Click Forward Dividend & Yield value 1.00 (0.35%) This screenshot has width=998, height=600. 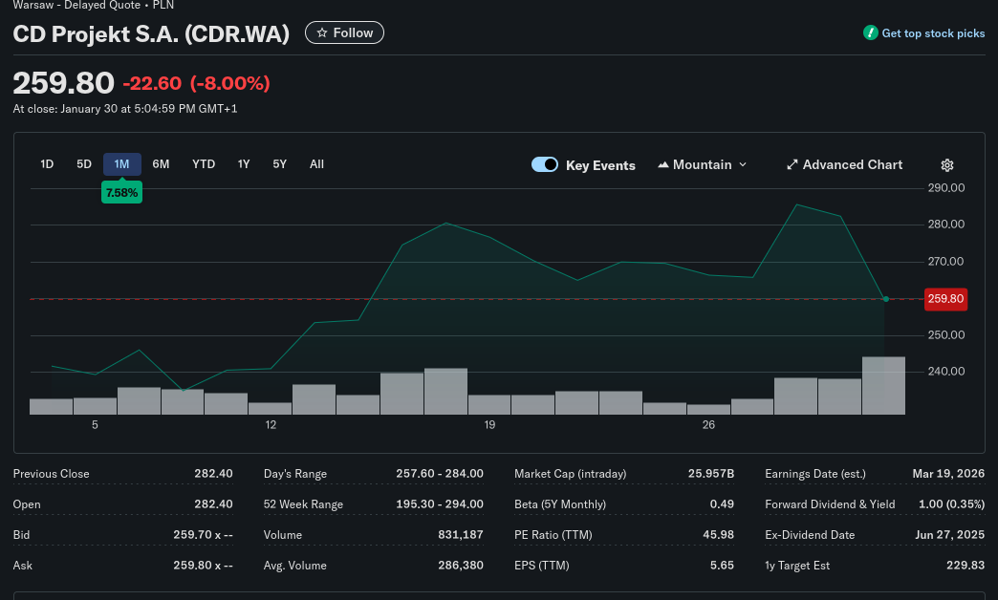(951, 504)
